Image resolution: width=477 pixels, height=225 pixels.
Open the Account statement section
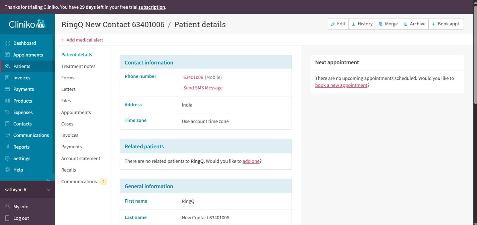click(81, 158)
